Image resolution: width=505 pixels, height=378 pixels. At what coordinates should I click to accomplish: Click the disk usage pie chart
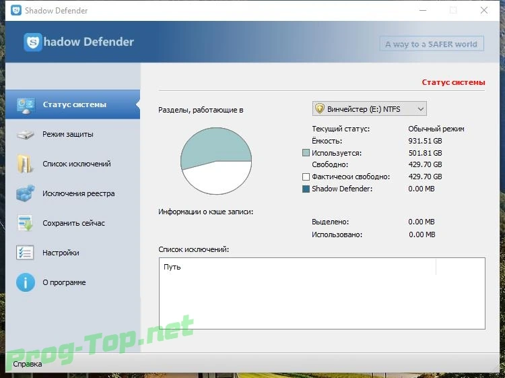pyautogui.click(x=216, y=161)
